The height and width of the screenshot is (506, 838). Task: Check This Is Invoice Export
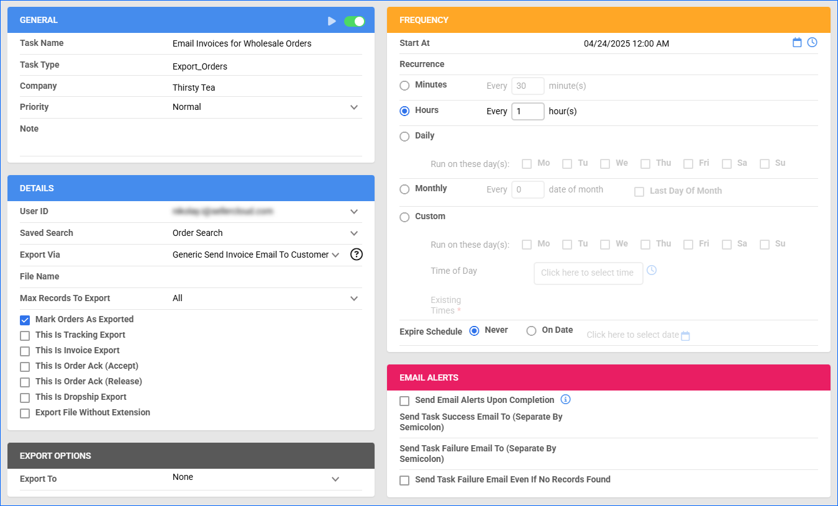pos(25,351)
